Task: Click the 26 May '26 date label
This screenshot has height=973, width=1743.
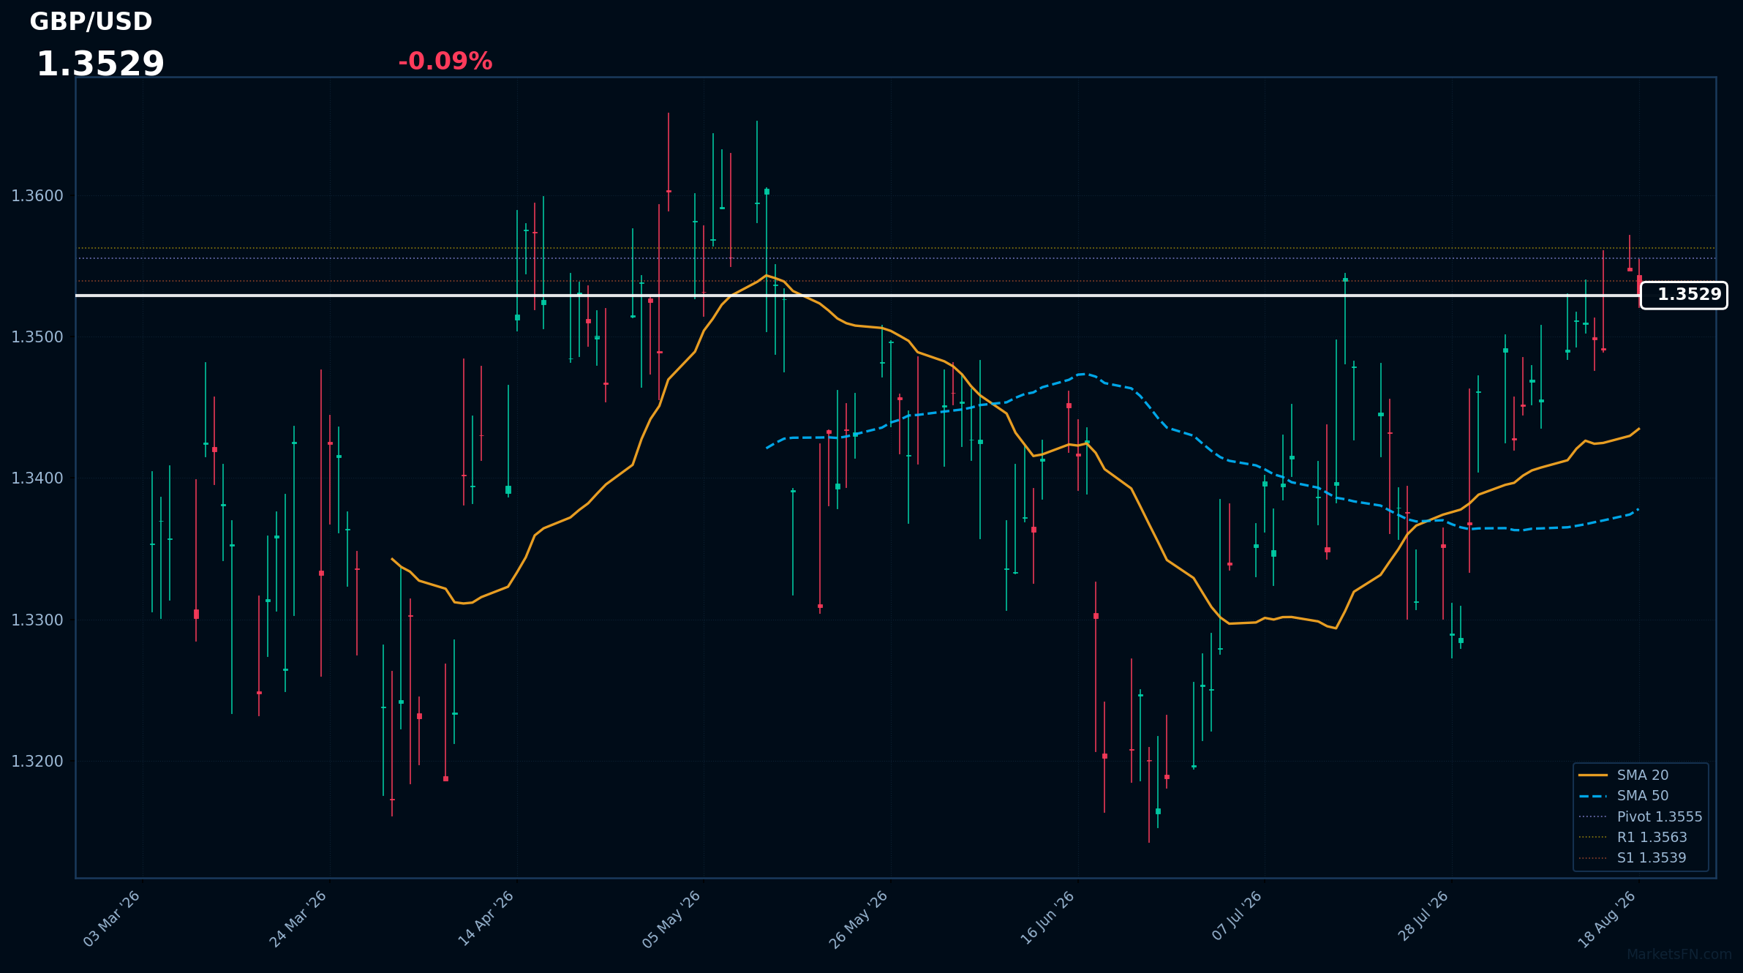Action: tap(859, 919)
